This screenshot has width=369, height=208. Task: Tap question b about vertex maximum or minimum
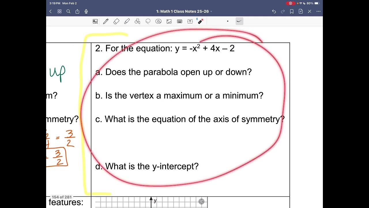coord(179,96)
